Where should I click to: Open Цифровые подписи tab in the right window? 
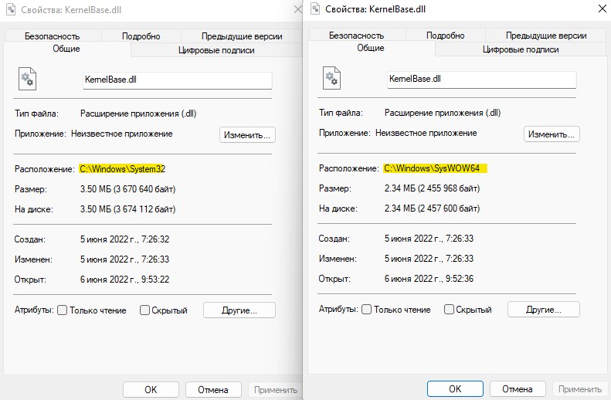pos(521,49)
